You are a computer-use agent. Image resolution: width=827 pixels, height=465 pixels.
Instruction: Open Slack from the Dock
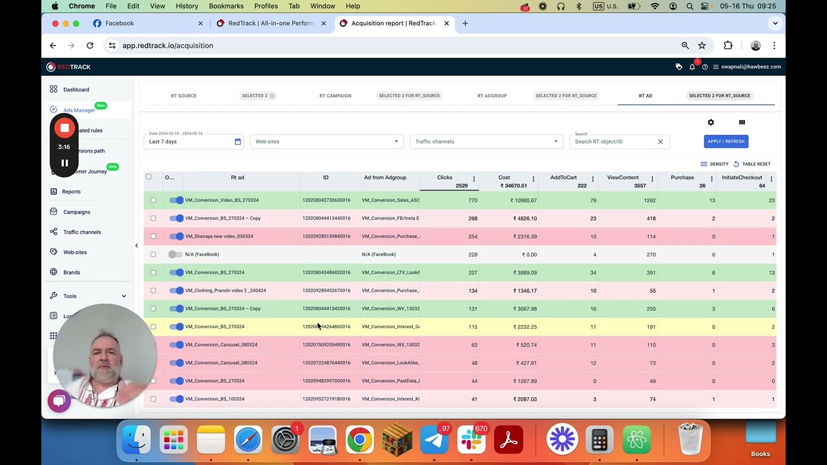tap(471, 440)
